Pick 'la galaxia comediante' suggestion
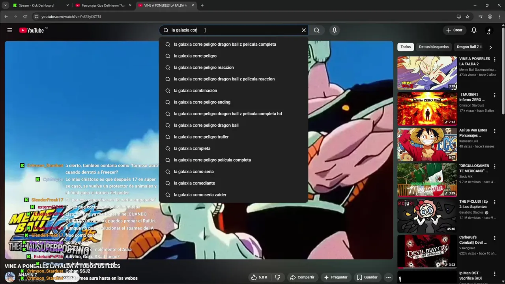505x284 pixels. [234, 183]
